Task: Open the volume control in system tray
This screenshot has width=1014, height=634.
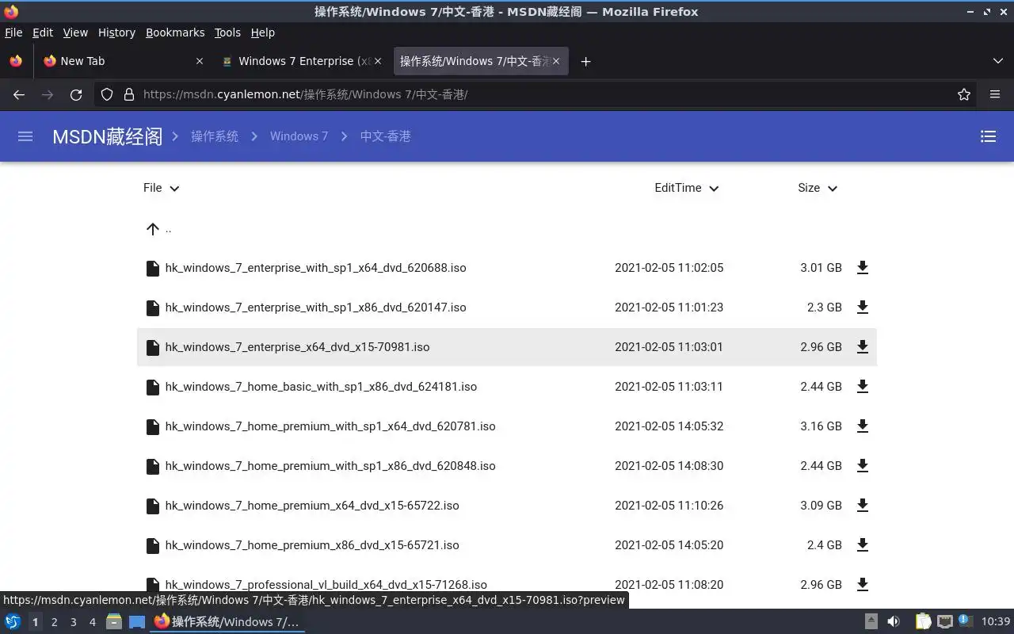Action: [x=893, y=621]
